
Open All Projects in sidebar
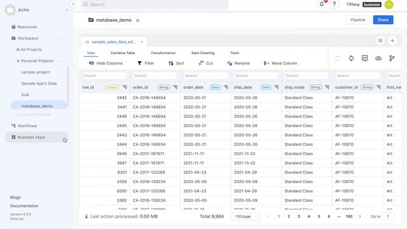(x=29, y=50)
